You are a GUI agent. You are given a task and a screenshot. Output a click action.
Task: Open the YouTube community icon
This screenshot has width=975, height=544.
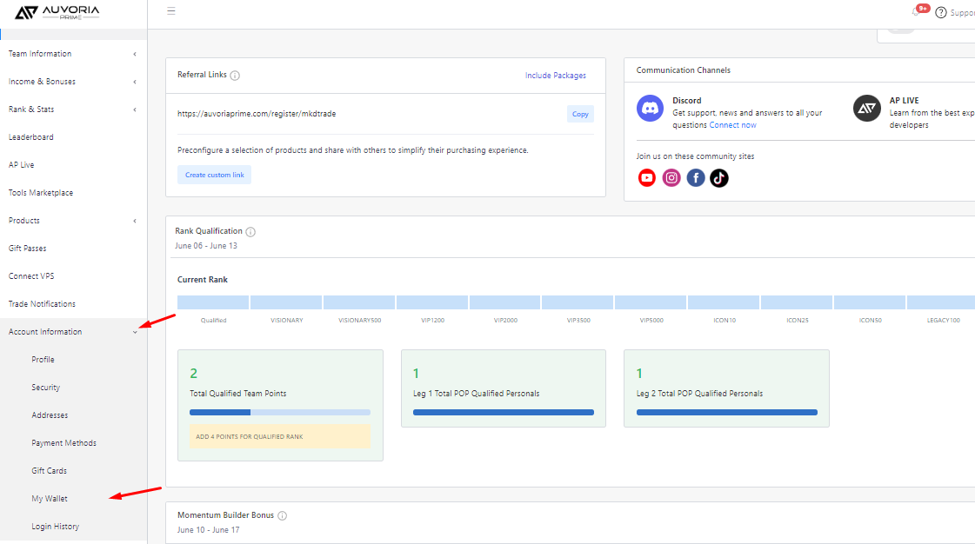pyautogui.click(x=647, y=178)
